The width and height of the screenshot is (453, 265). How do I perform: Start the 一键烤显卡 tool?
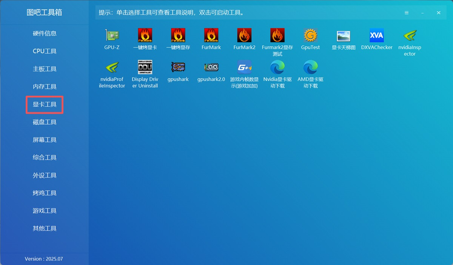click(x=145, y=38)
